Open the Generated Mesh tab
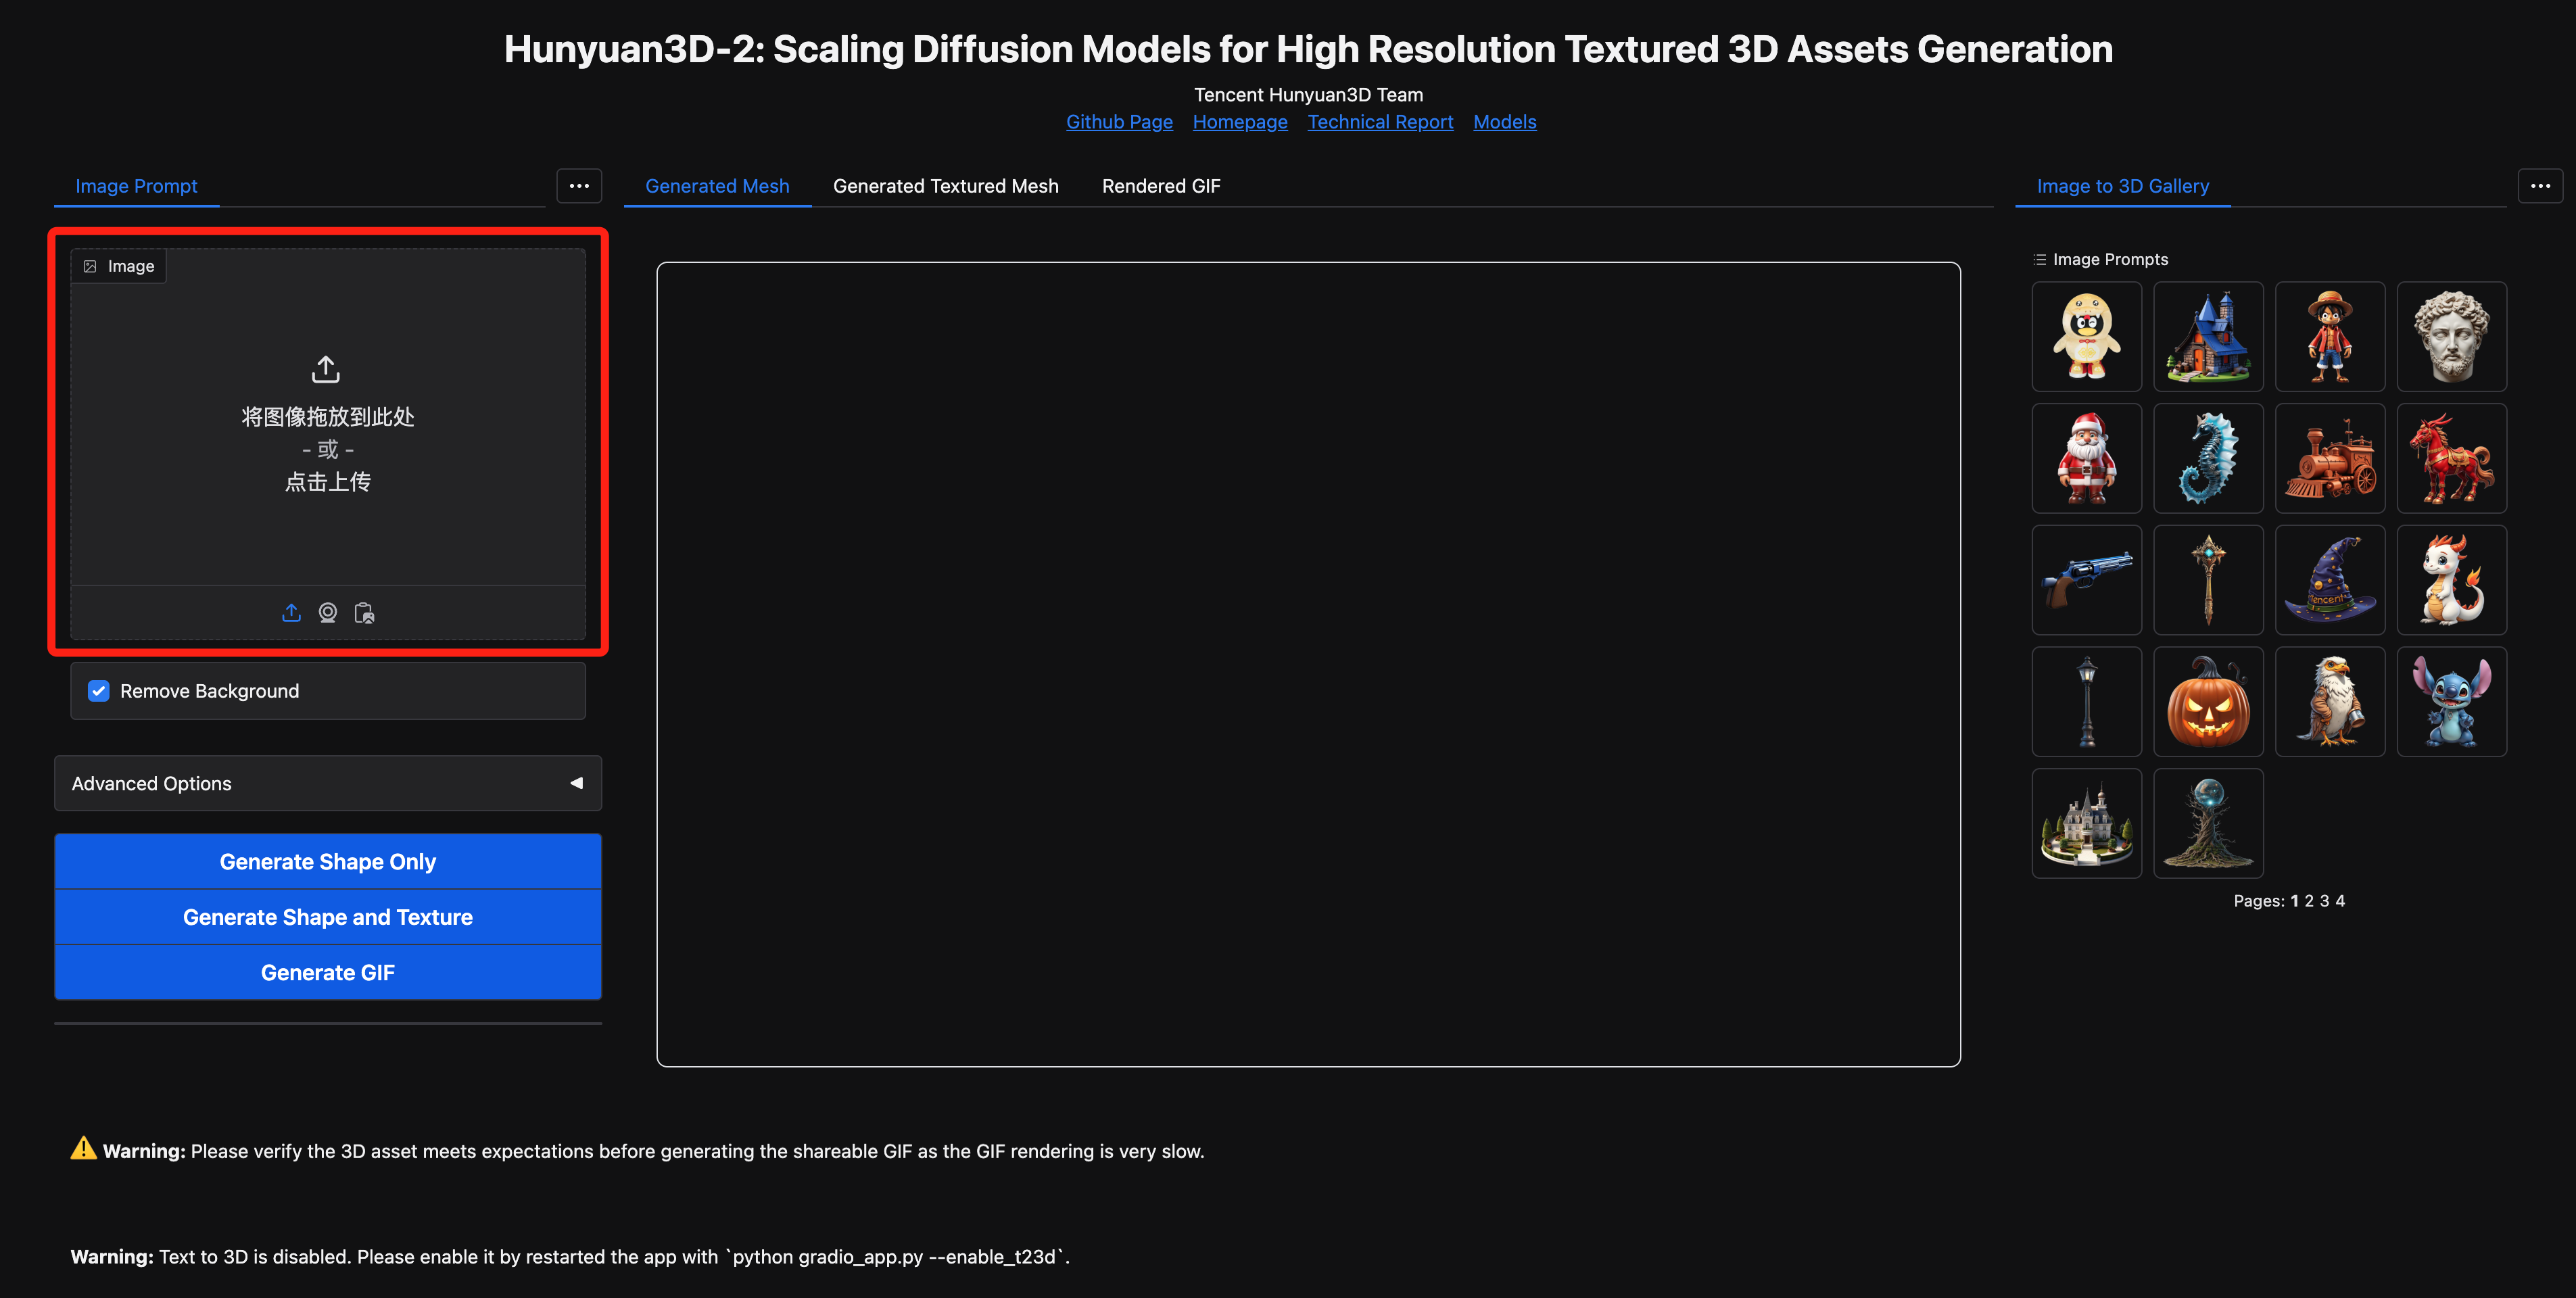Screen dimensions: 2576x1298 pos(717,186)
